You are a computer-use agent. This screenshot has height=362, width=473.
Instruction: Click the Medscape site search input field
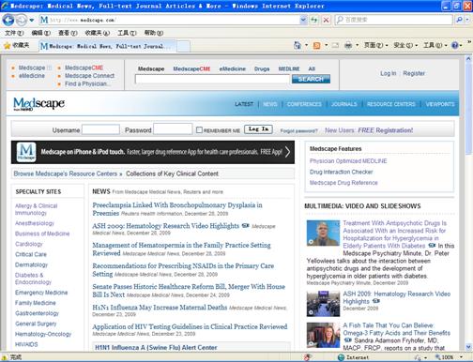click(212, 79)
